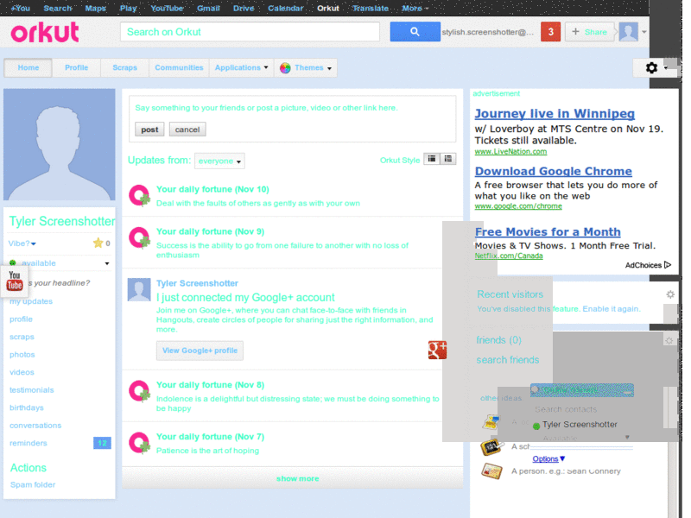Screen dimensions: 691x518
Task: Open Gmail in the top bar
Action: click(208, 8)
